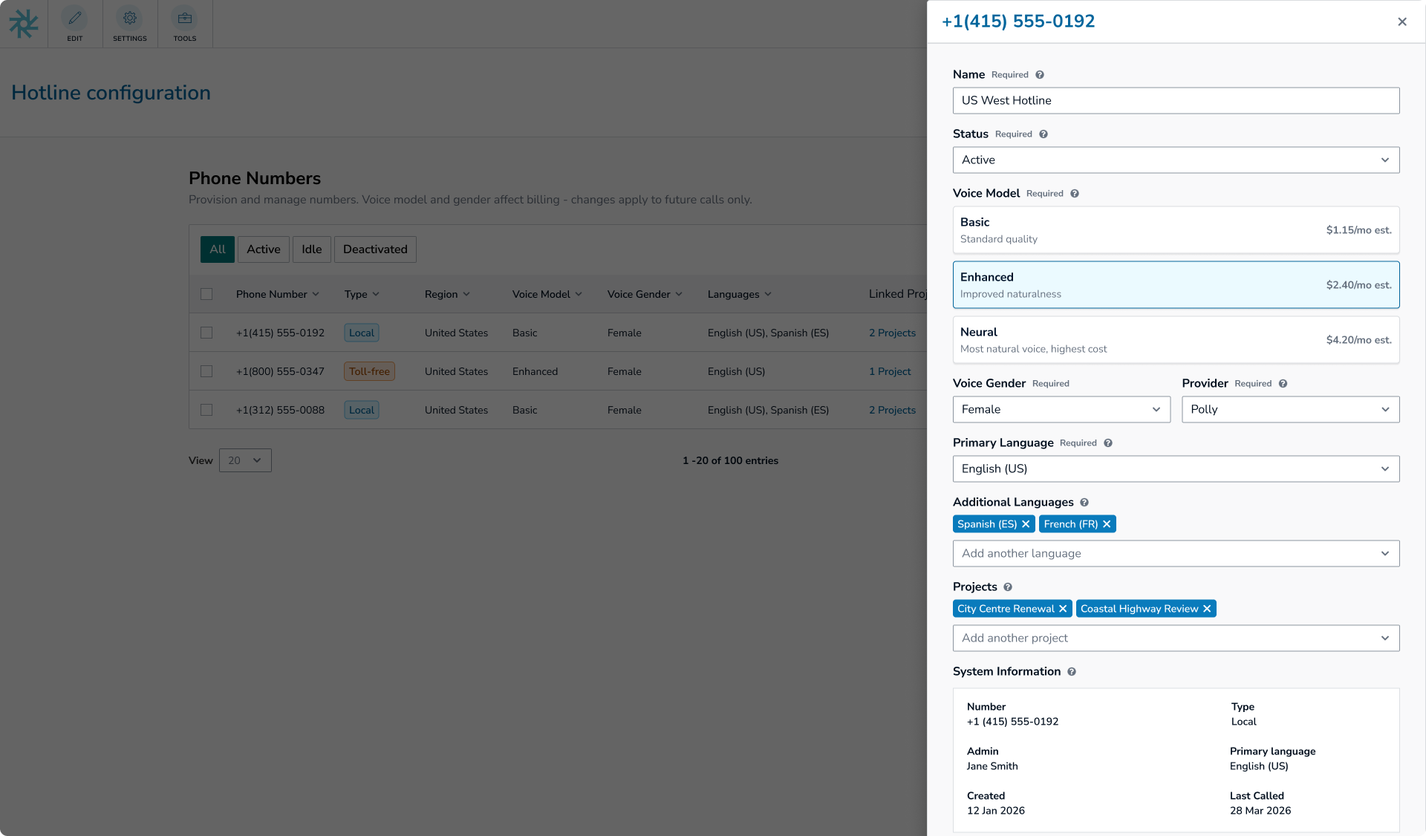Open the Status dropdown
The height and width of the screenshot is (836, 1426).
1176,160
